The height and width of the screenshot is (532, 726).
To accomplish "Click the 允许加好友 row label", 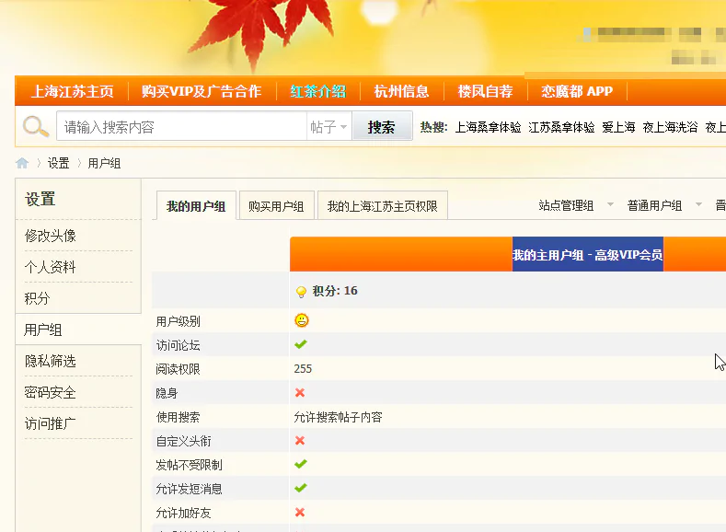I will (x=183, y=513).
